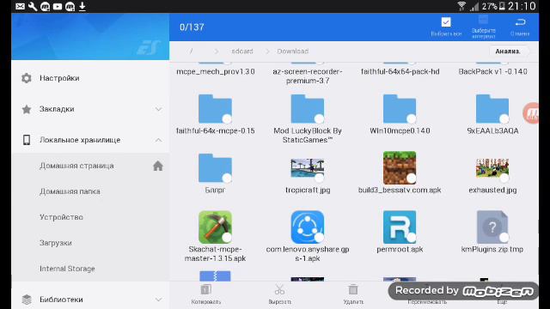Tap the status bar Wi-Fi indicator
The width and height of the screenshot is (550, 309).
(461, 6)
